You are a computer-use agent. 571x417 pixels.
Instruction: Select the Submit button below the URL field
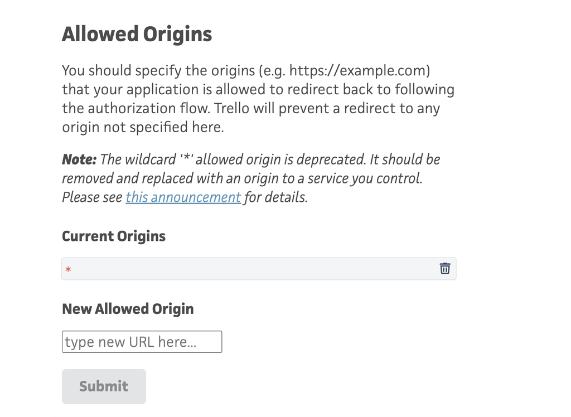(x=104, y=386)
